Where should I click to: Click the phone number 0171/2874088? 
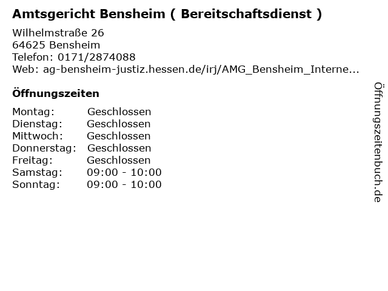[x=96, y=57]
